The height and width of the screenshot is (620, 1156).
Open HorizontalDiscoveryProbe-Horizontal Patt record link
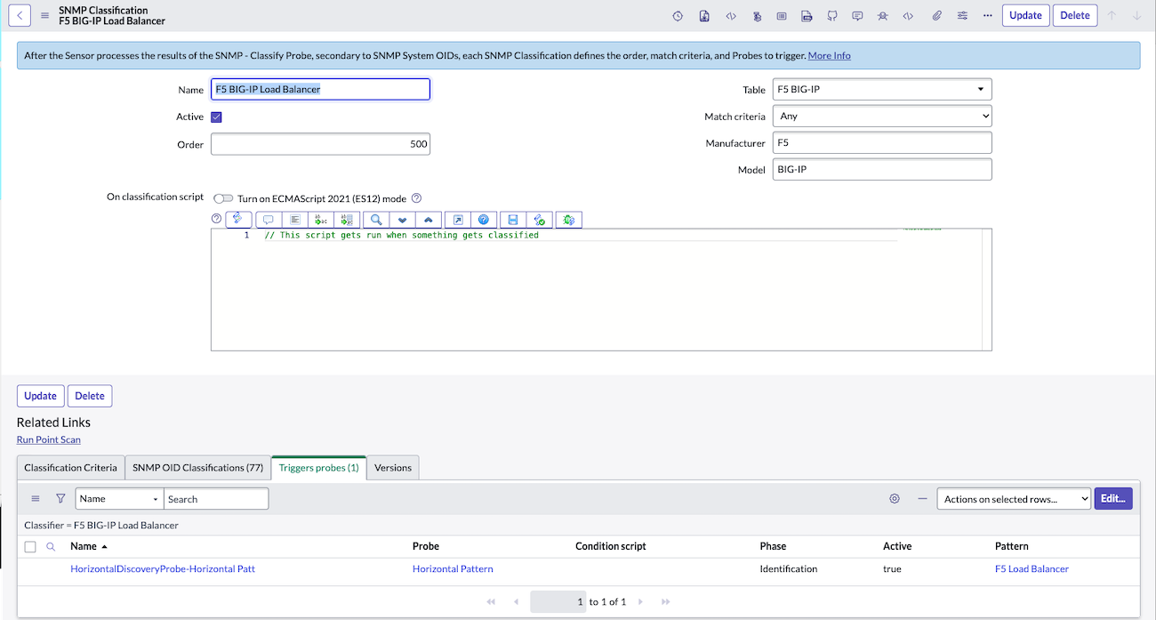(163, 568)
